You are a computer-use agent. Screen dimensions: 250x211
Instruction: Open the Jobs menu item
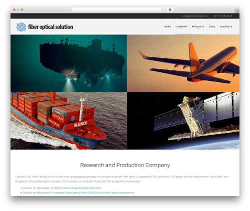click(x=212, y=26)
